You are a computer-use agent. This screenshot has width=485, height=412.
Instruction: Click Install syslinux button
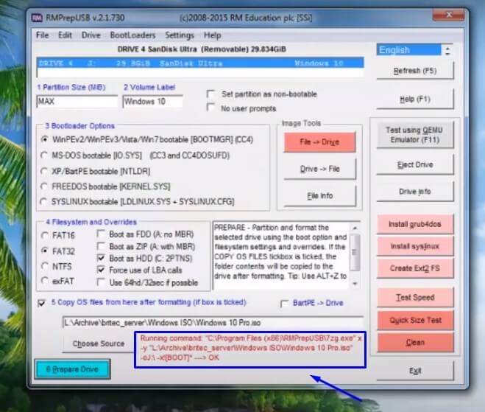pyautogui.click(x=415, y=246)
